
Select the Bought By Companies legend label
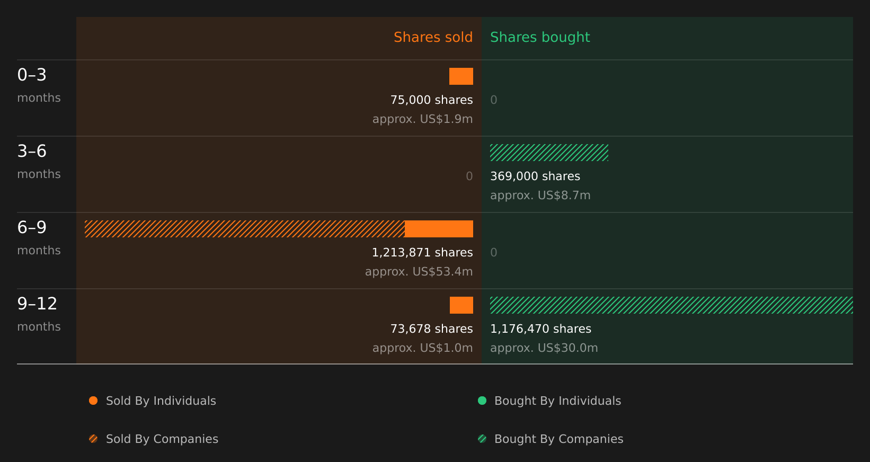[558, 439]
